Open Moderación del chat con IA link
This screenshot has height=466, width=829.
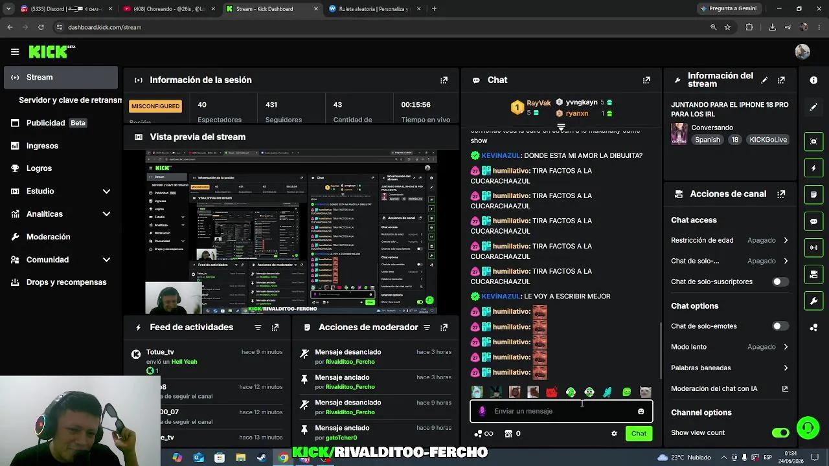point(730,389)
